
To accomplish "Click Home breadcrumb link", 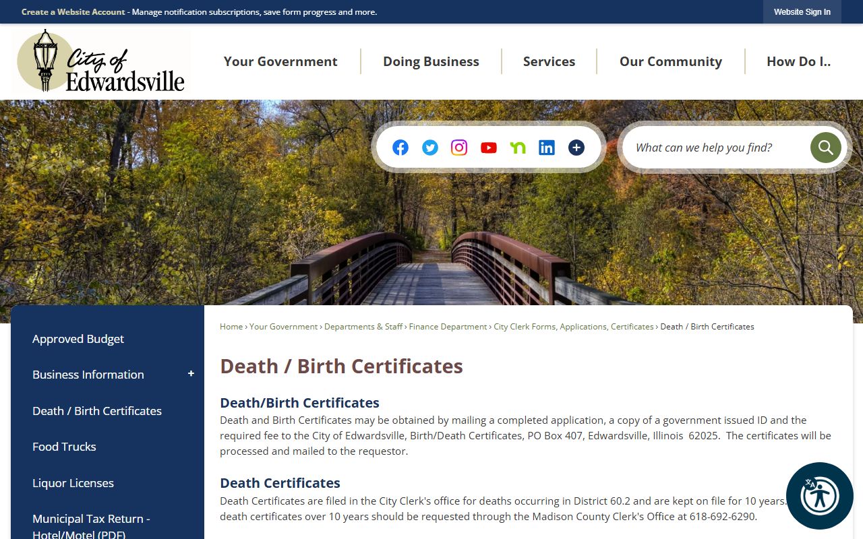I will pos(231,327).
